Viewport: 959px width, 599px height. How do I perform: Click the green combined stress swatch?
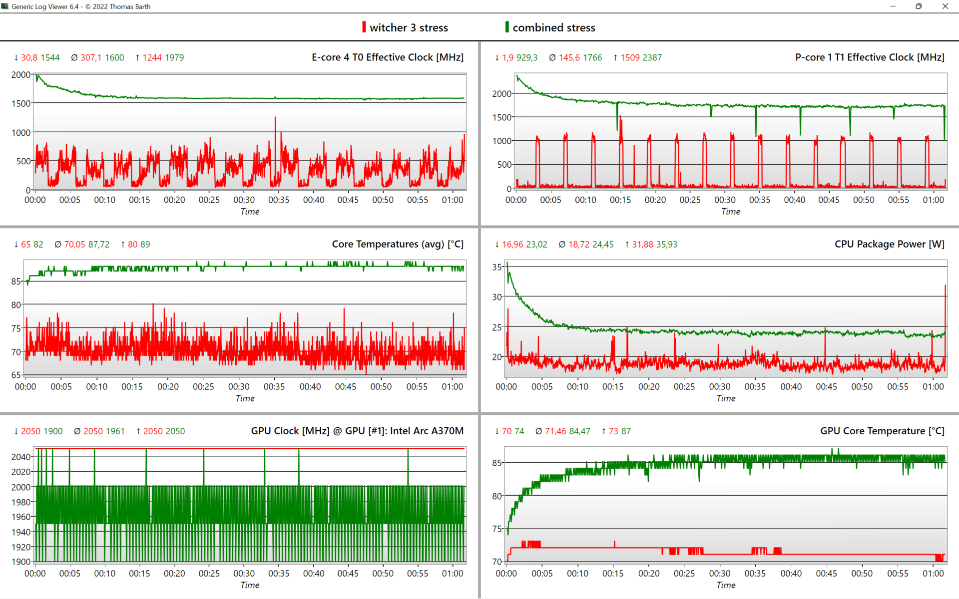point(507,27)
